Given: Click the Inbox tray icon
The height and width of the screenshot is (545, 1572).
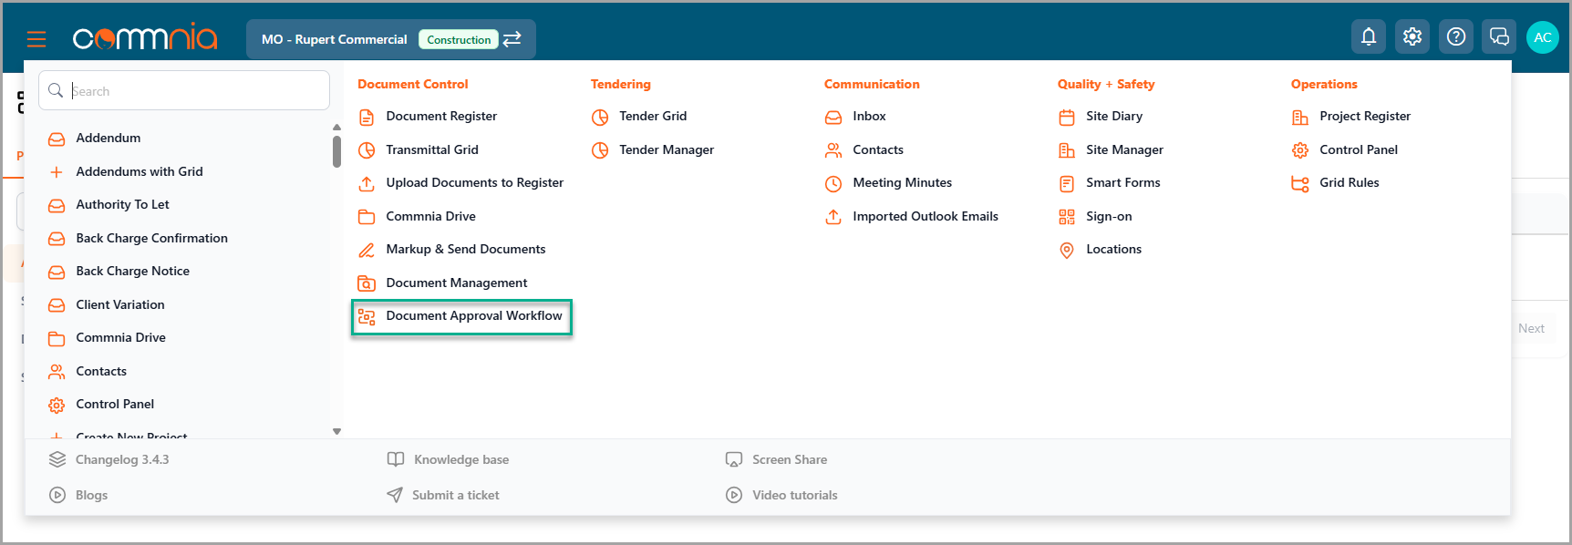Looking at the screenshot, I should (833, 117).
